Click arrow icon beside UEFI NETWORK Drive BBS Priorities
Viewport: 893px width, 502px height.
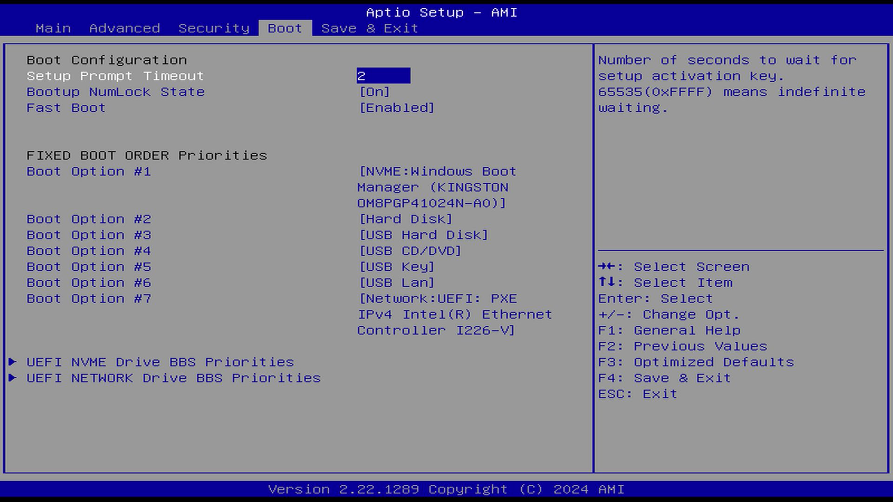pos(13,377)
